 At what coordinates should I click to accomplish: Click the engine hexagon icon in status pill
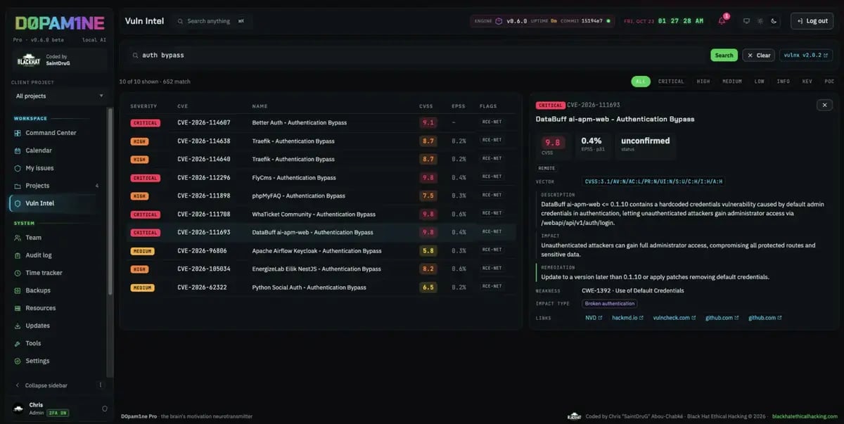click(499, 21)
